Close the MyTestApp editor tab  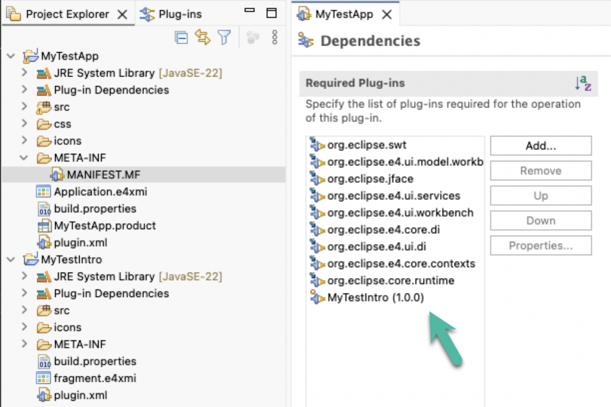(387, 15)
